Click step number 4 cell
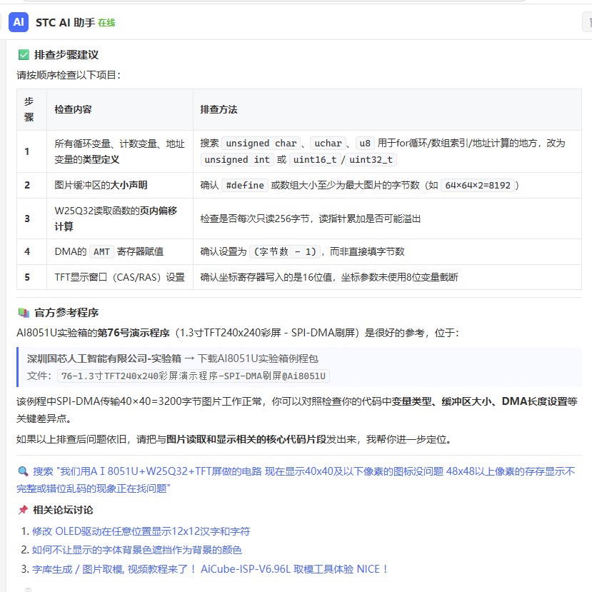 pyautogui.click(x=31, y=251)
